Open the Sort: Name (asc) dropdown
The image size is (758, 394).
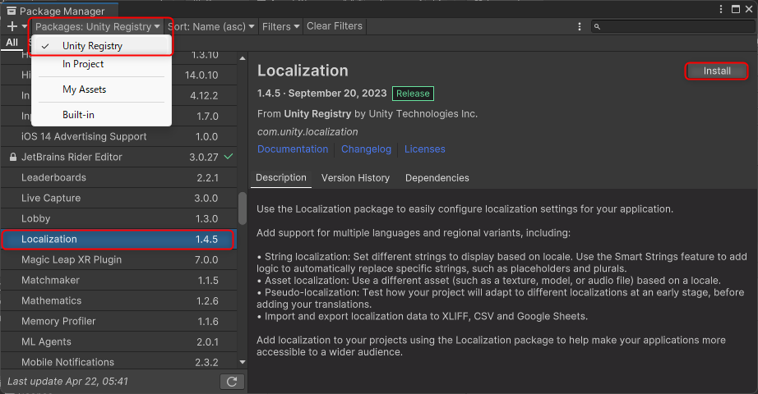click(x=210, y=26)
